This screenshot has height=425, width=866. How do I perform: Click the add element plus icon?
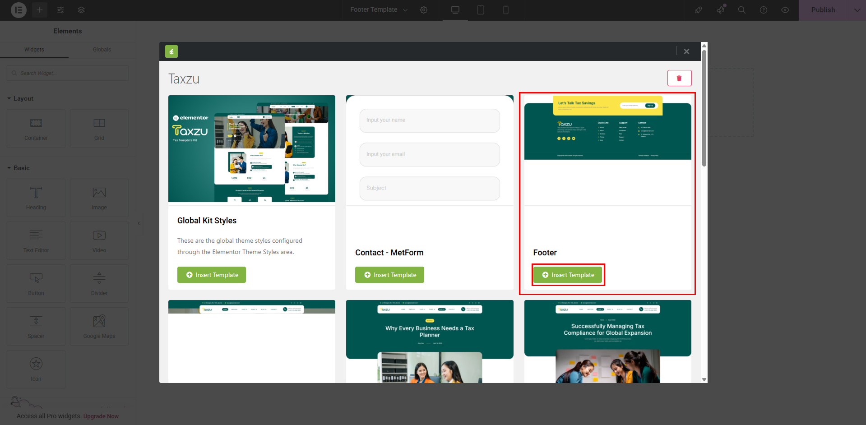(40, 10)
